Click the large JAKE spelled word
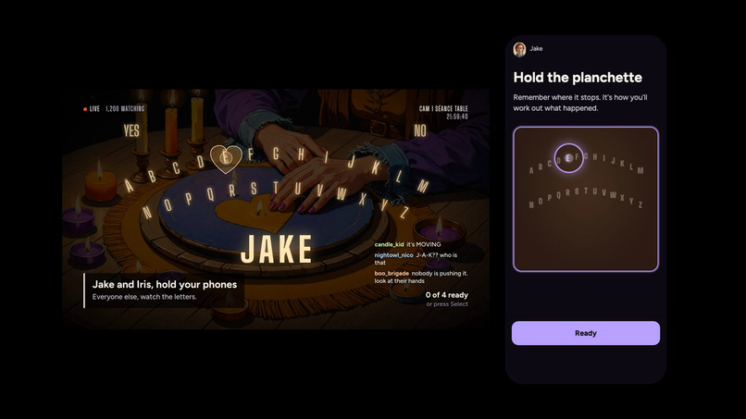Screen dimensions: 746x419 pos(276,249)
